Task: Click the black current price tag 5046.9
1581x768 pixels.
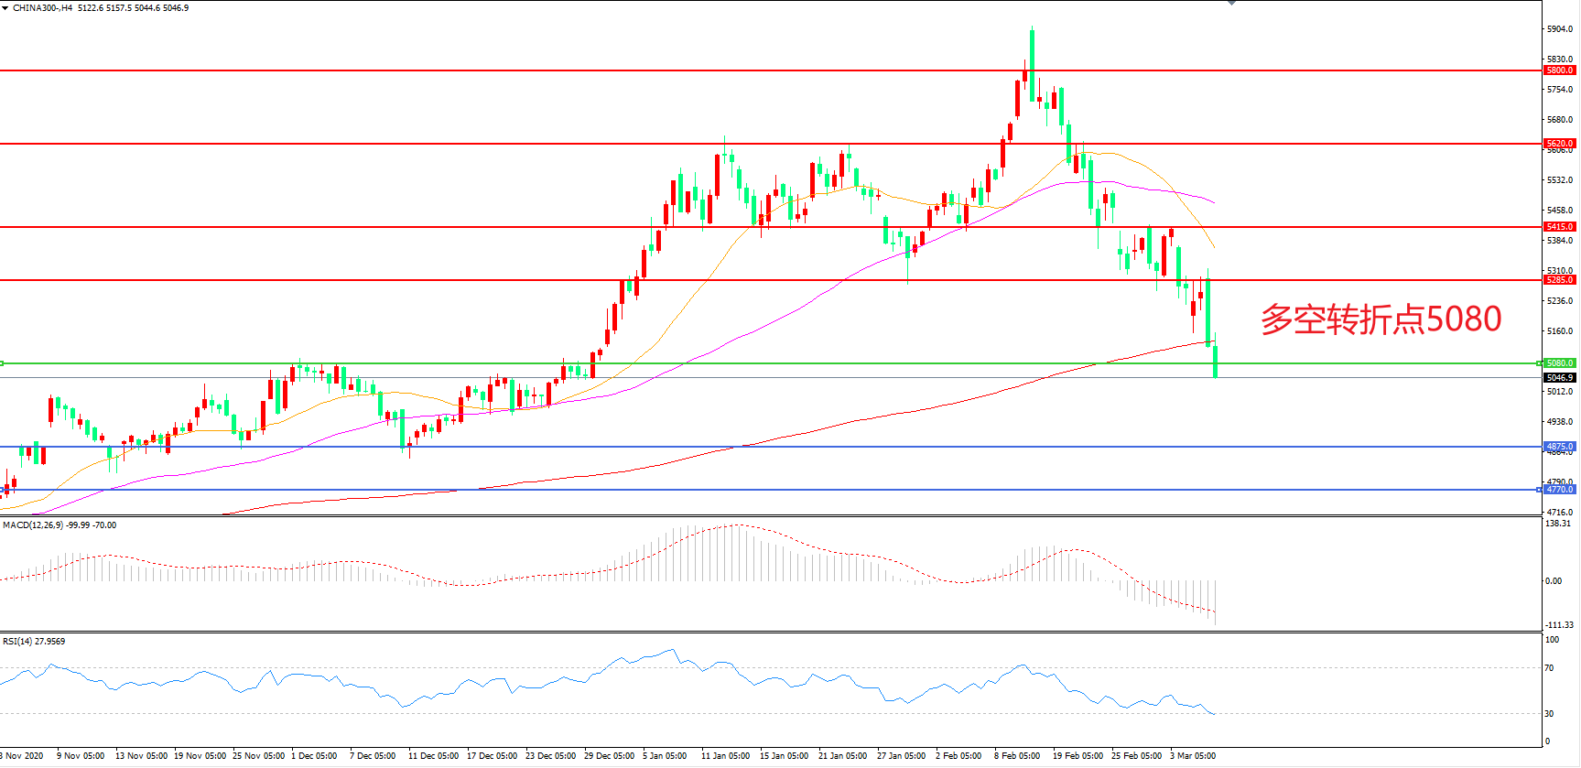Action: click(1559, 378)
